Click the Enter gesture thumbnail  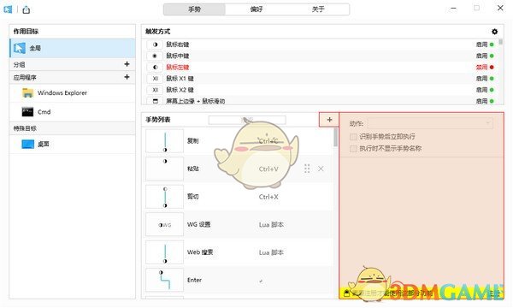click(x=164, y=280)
